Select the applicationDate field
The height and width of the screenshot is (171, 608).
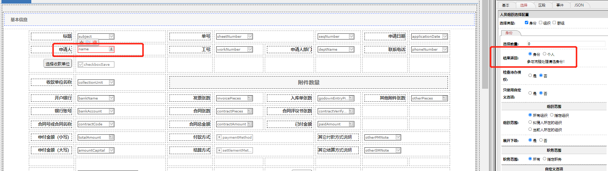[430, 36]
